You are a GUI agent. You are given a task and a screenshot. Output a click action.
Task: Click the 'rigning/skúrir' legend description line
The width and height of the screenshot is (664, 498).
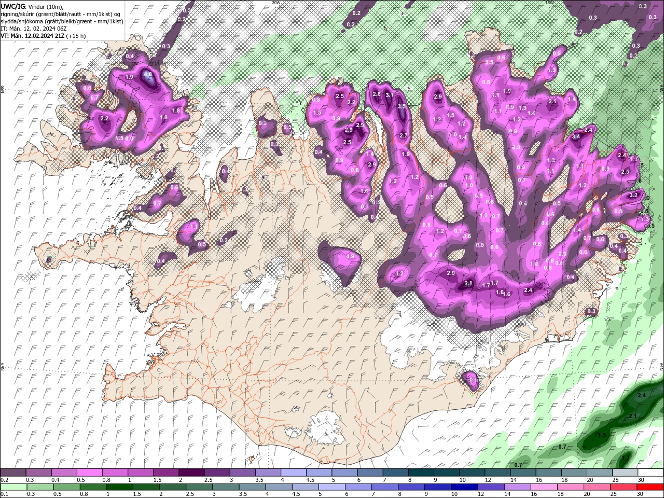[60, 13]
